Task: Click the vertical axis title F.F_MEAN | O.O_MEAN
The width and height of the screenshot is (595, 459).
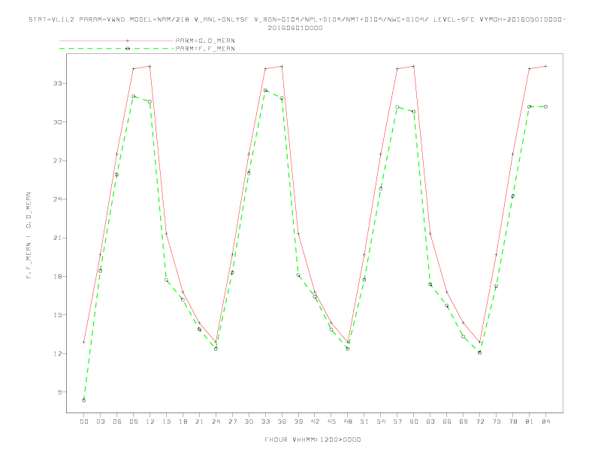Action: [x=29, y=235]
